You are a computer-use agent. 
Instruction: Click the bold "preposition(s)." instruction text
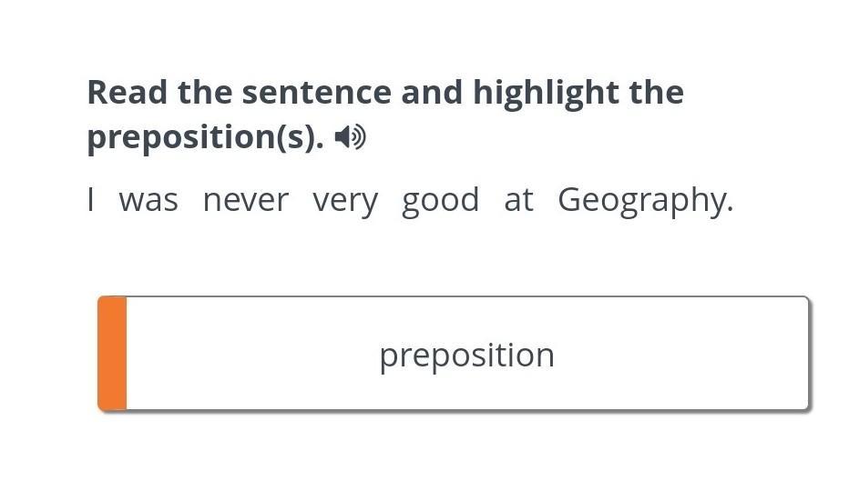pos(205,137)
